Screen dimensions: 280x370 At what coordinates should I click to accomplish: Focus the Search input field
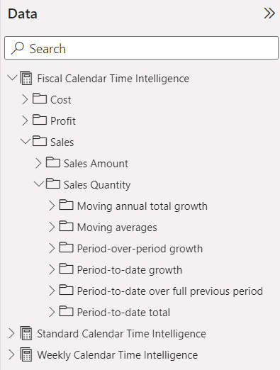point(141,48)
